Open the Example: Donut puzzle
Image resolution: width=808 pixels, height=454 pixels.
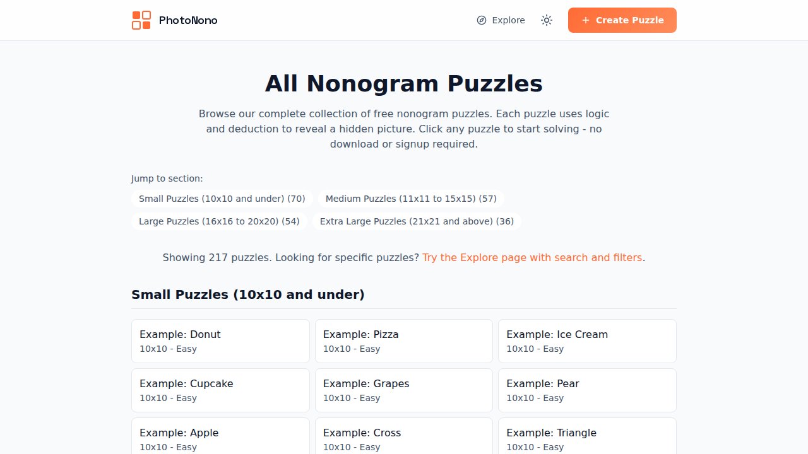pos(220,341)
